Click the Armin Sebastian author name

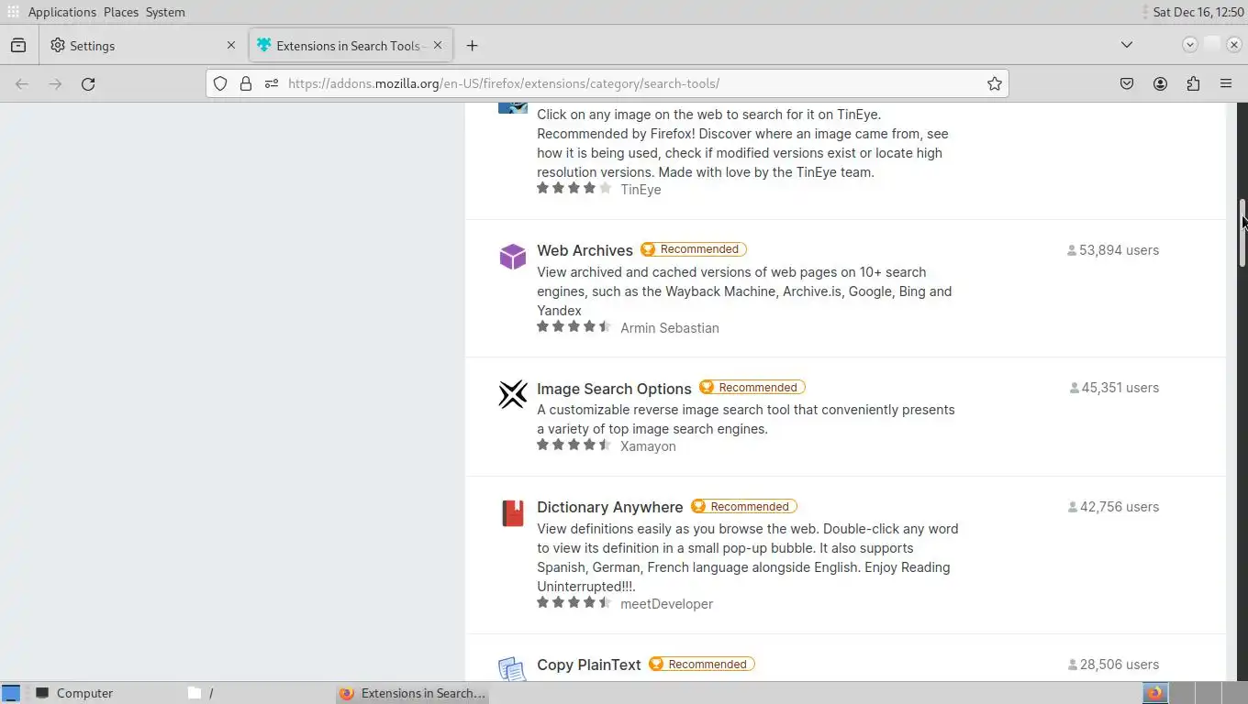[x=670, y=328]
